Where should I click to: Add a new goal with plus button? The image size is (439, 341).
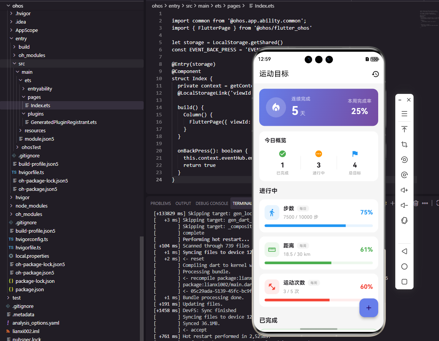368,308
